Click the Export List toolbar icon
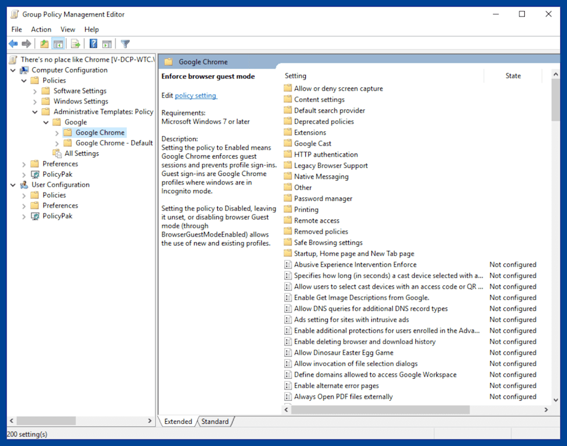Viewport: 567px width, 446px height. tap(75, 43)
